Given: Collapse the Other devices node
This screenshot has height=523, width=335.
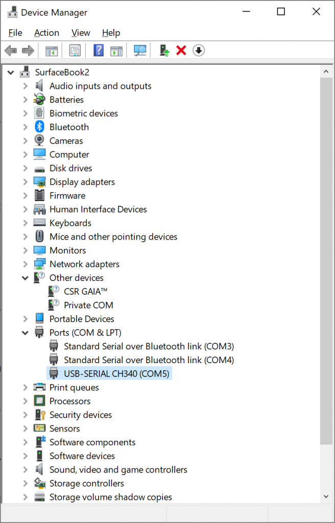Looking at the screenshot, I should 25,278.
